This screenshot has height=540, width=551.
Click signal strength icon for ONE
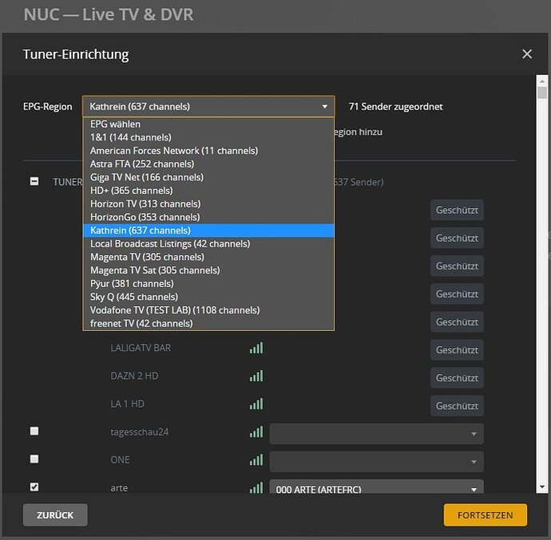(256, 460)
